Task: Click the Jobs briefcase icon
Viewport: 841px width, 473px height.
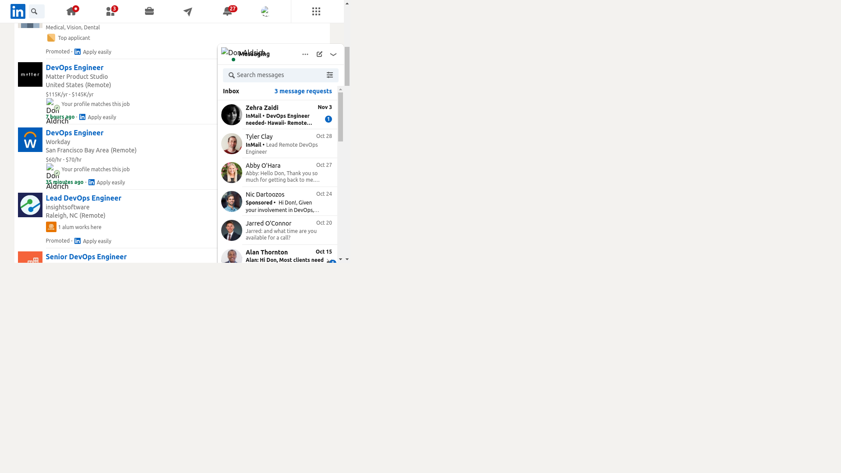Action: tap(149, 11)
